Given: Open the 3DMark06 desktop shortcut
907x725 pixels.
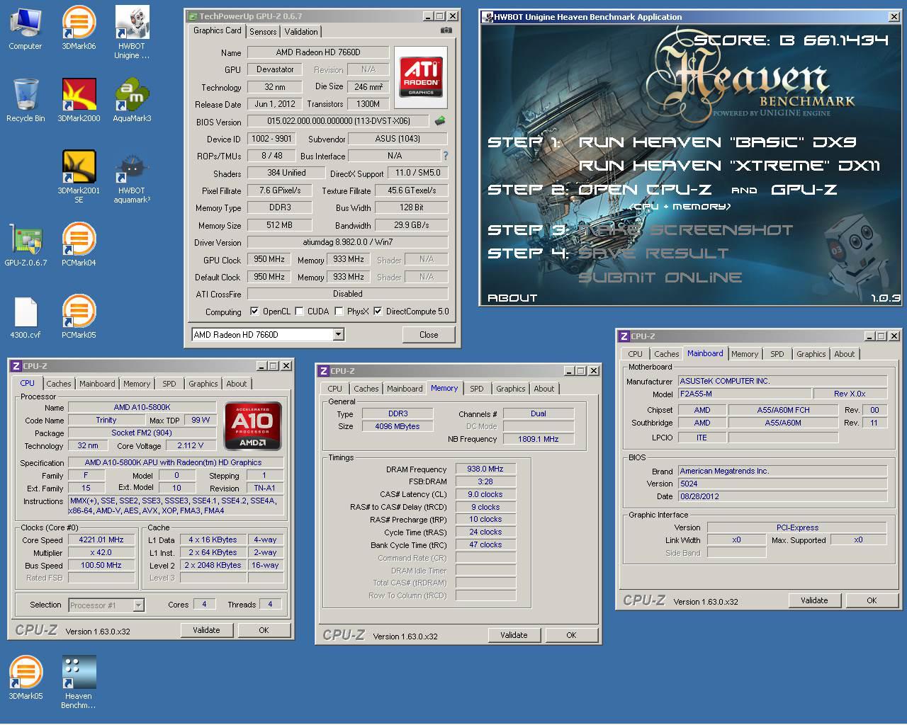Looking at the screenshot, I should (x=79, y=28).
